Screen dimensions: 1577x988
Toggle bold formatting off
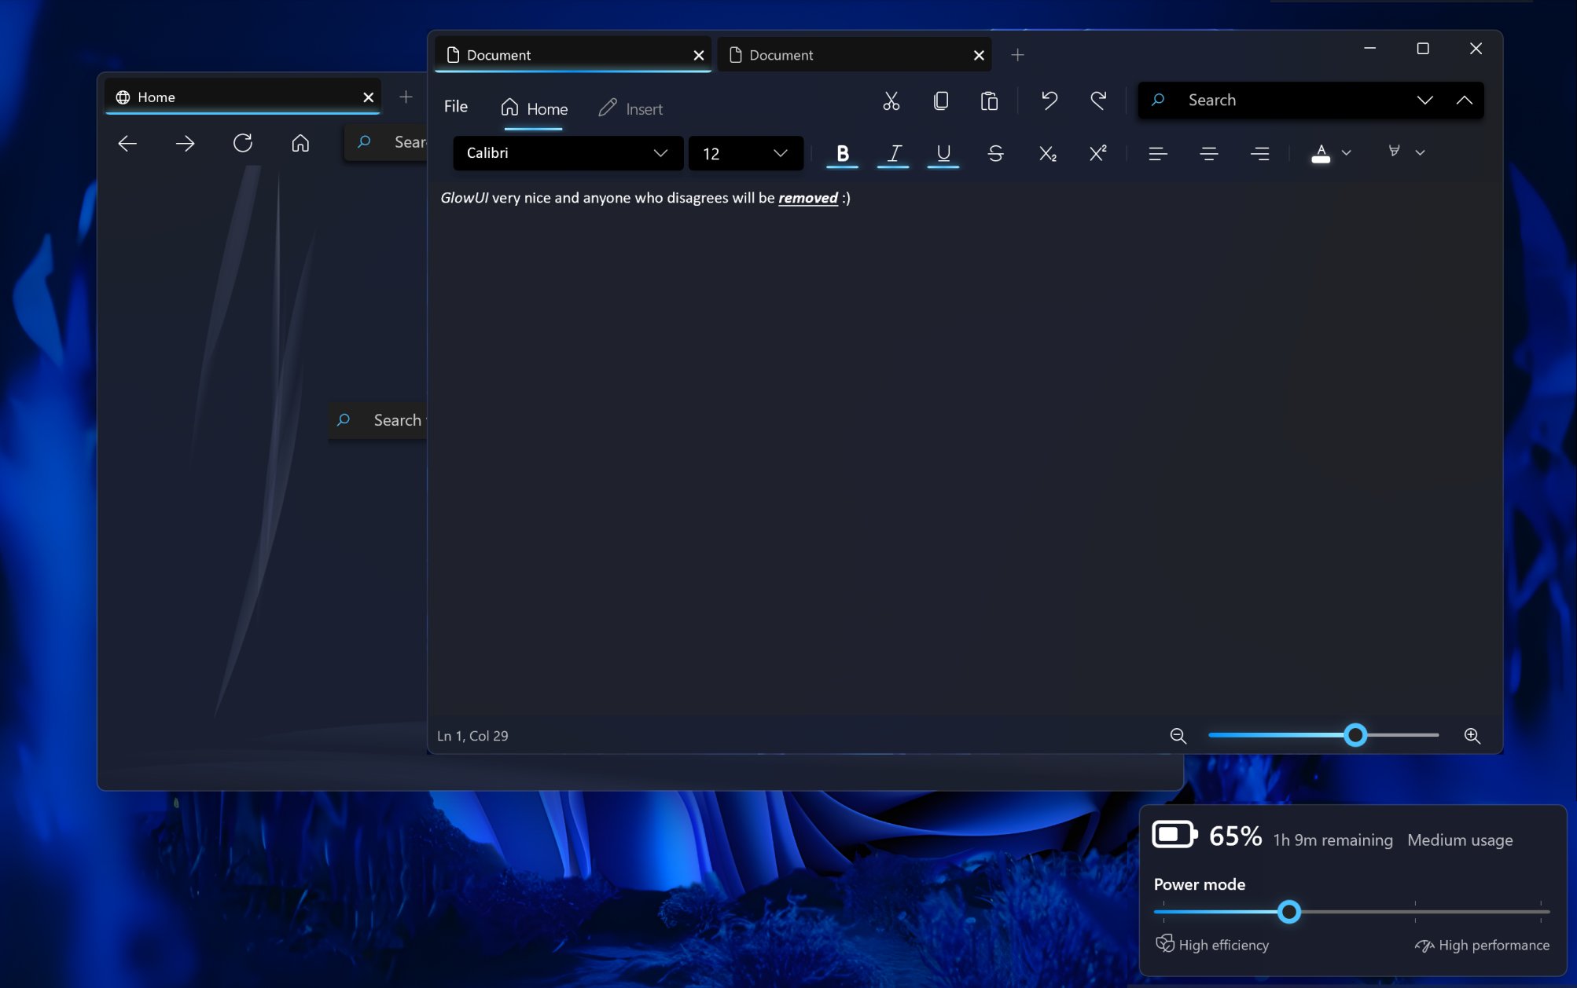pos(842,153)
